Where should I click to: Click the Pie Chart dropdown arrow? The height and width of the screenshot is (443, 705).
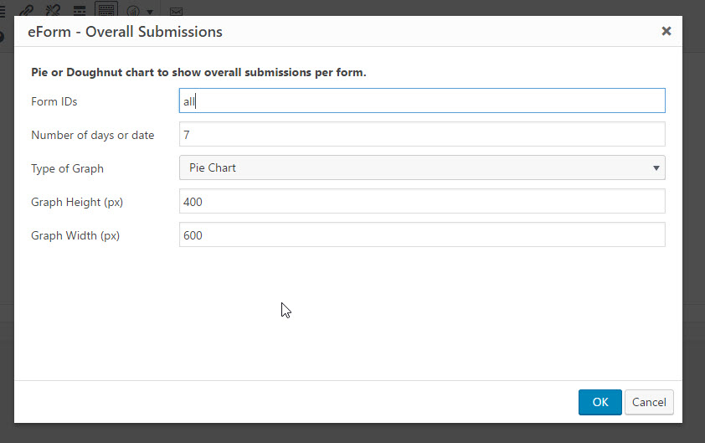[656, 168]
